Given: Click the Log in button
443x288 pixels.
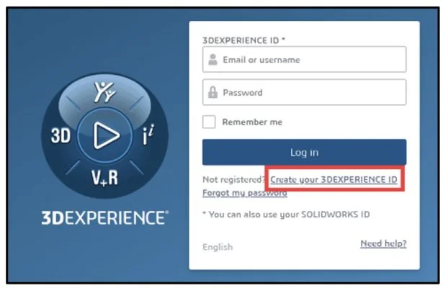Looking at the screenshot, I should [x=304, y=152].
